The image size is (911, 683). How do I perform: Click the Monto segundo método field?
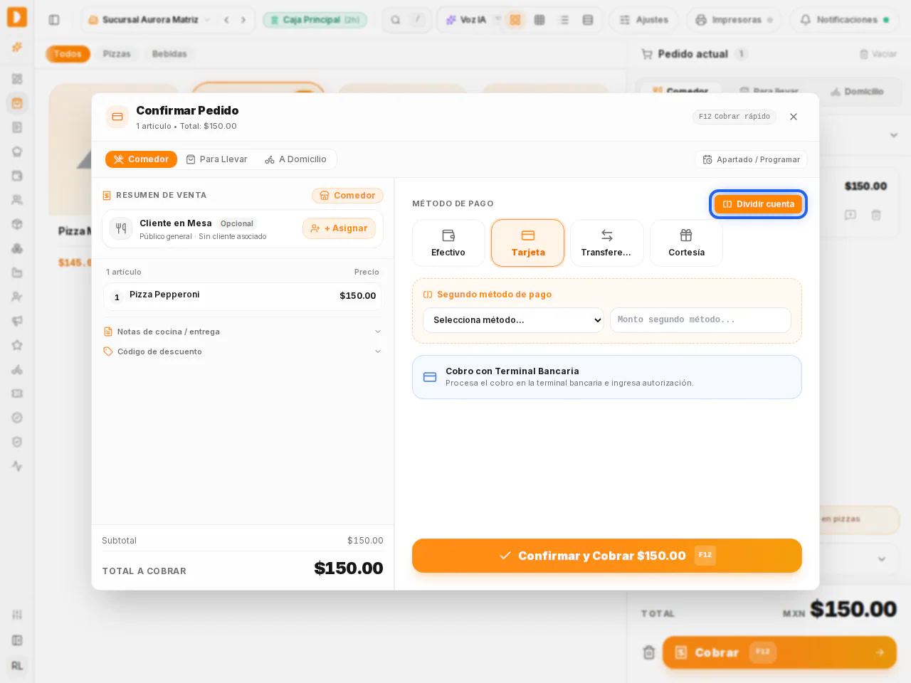700,320
